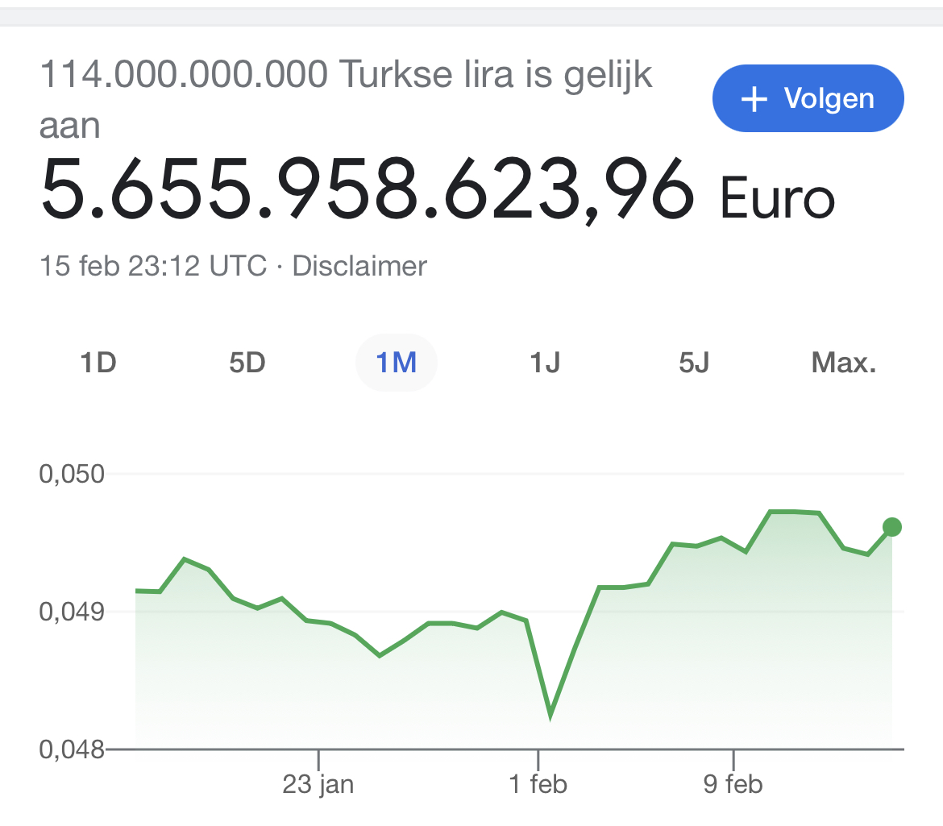Follow this currency pair with Volgen
The width and height of the screenshot is (943, 826).
click(x=808, y=98)
